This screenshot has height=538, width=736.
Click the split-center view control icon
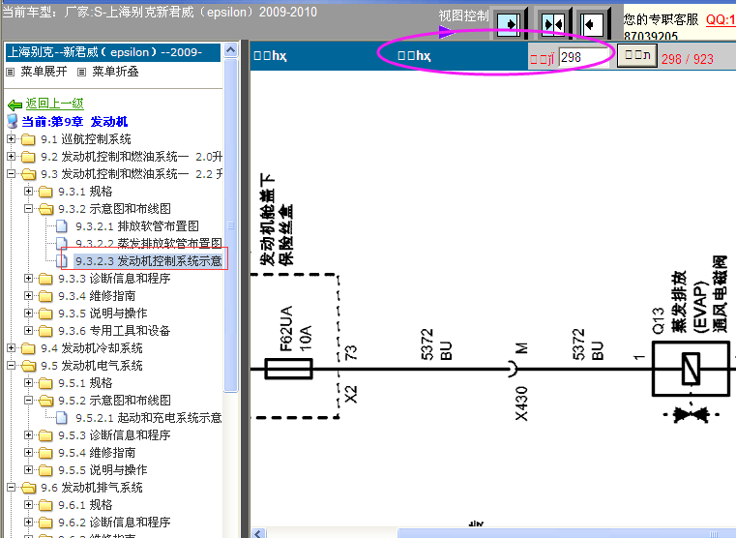[x=552, y=23]
